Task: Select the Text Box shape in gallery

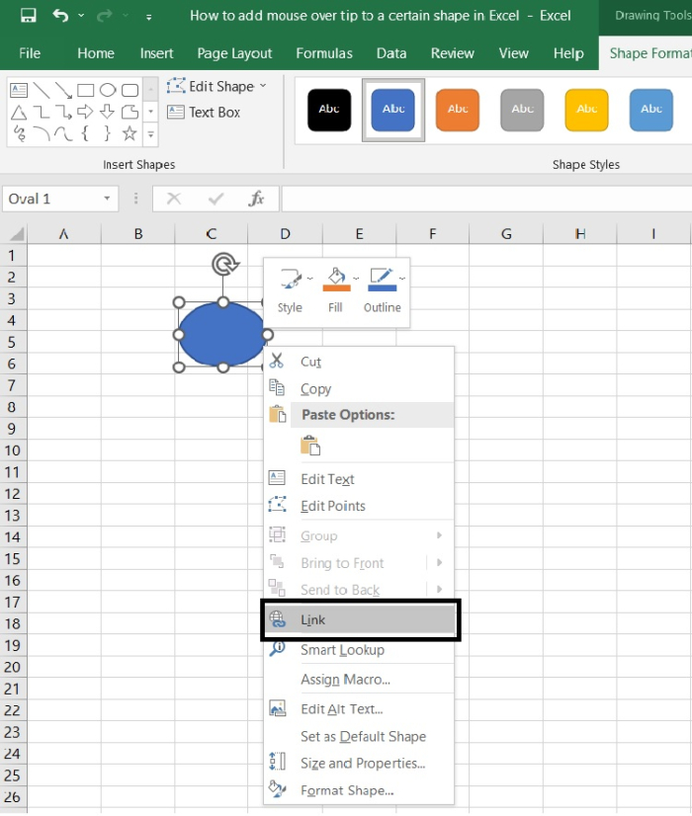Action: (19, 90)
